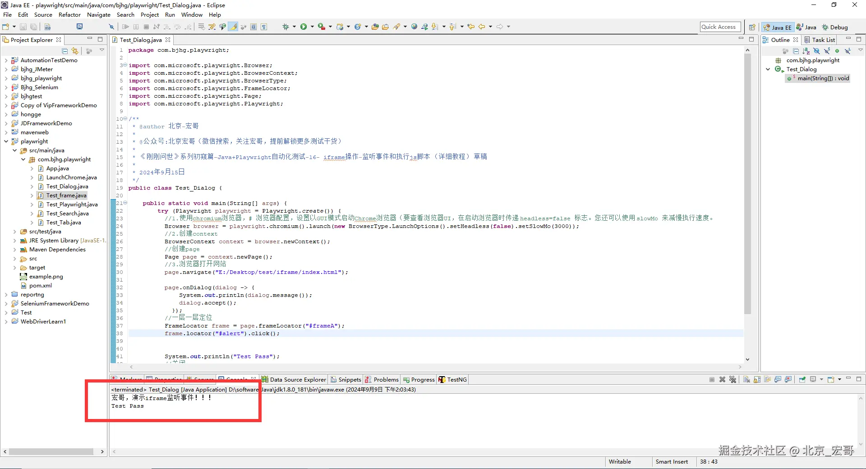Collapse All in the Outline view toolbar
Screen dimensions: 866x469
tap(796, 51)
